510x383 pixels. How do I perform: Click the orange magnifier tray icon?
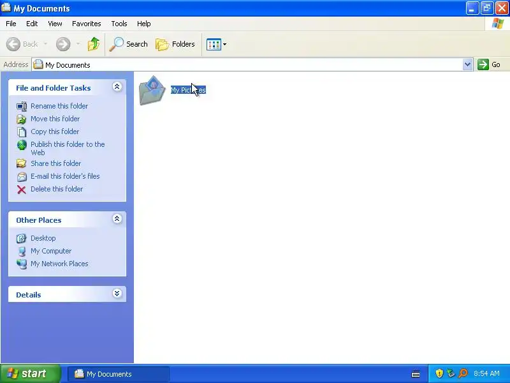(463, 373)
